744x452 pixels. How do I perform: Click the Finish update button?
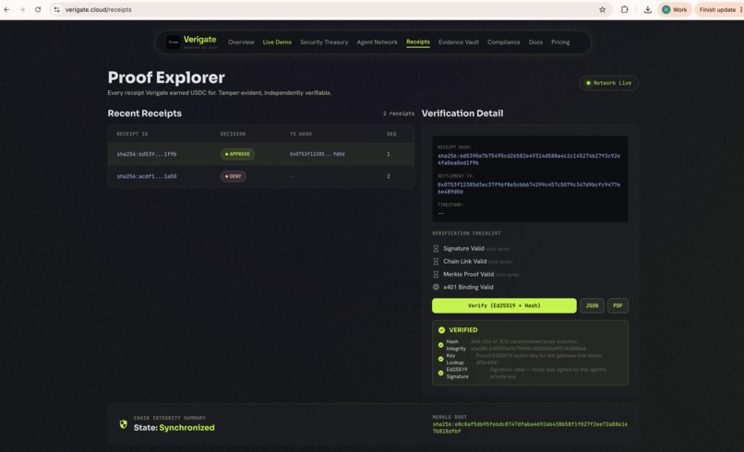717,9
